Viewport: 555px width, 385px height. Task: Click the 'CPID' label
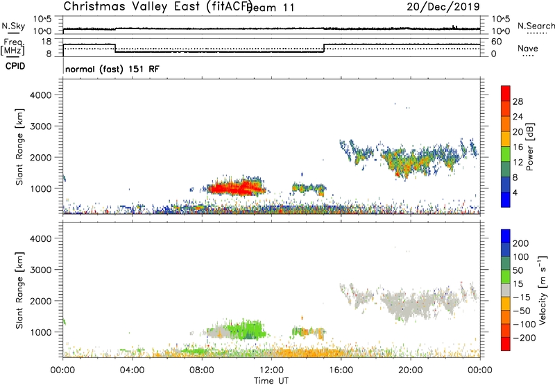15,66
